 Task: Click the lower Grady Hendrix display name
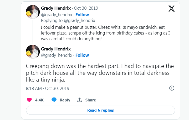point(56,49)
